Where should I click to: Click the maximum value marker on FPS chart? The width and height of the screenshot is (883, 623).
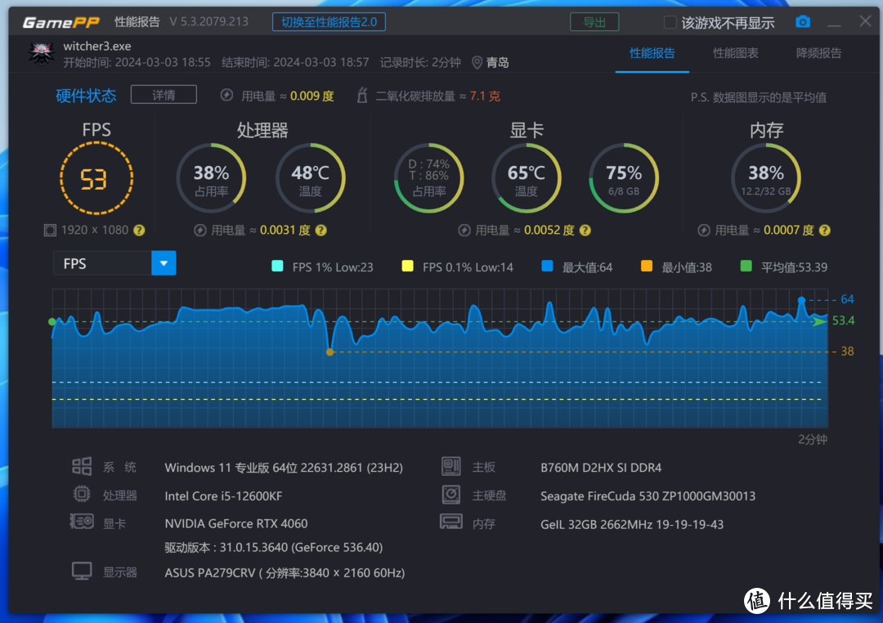click(x=801, y=300)
